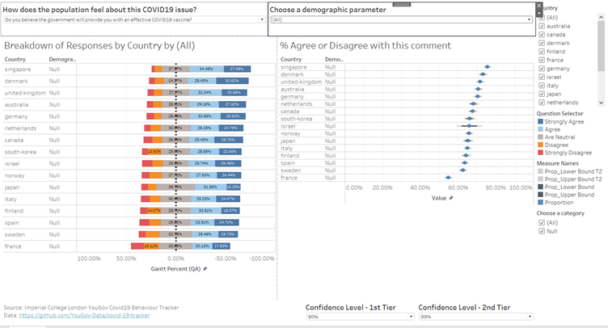The height and width of the screenshot is (328, 608).
Task: Grab the drag handle atop demographic parameter panel
Action: tap(401, 4)
